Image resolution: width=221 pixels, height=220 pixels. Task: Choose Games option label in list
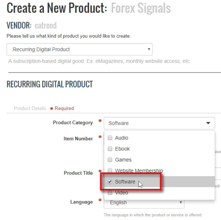pos(123,160)
